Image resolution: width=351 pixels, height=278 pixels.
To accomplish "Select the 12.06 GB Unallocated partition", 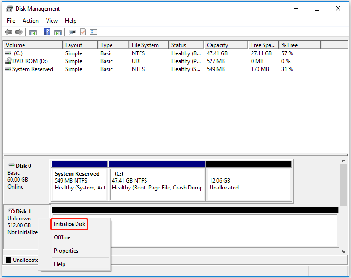I will point(248,184).
